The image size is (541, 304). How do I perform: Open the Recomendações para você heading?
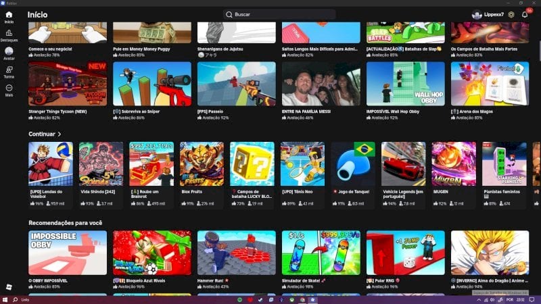click(65, 222)
